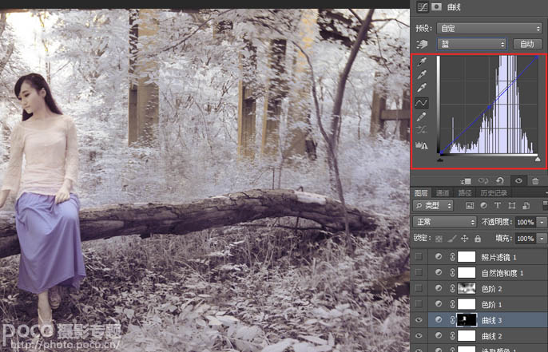This screenshot has height=352, width=548.
Task: Open the layers panel flyout menu
Action: (x=546, y=192)
